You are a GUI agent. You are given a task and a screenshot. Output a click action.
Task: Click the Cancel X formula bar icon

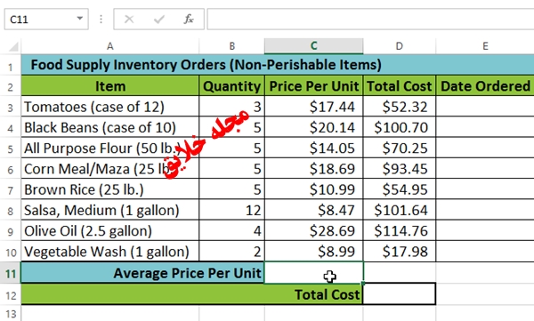(x=129, y=19)
